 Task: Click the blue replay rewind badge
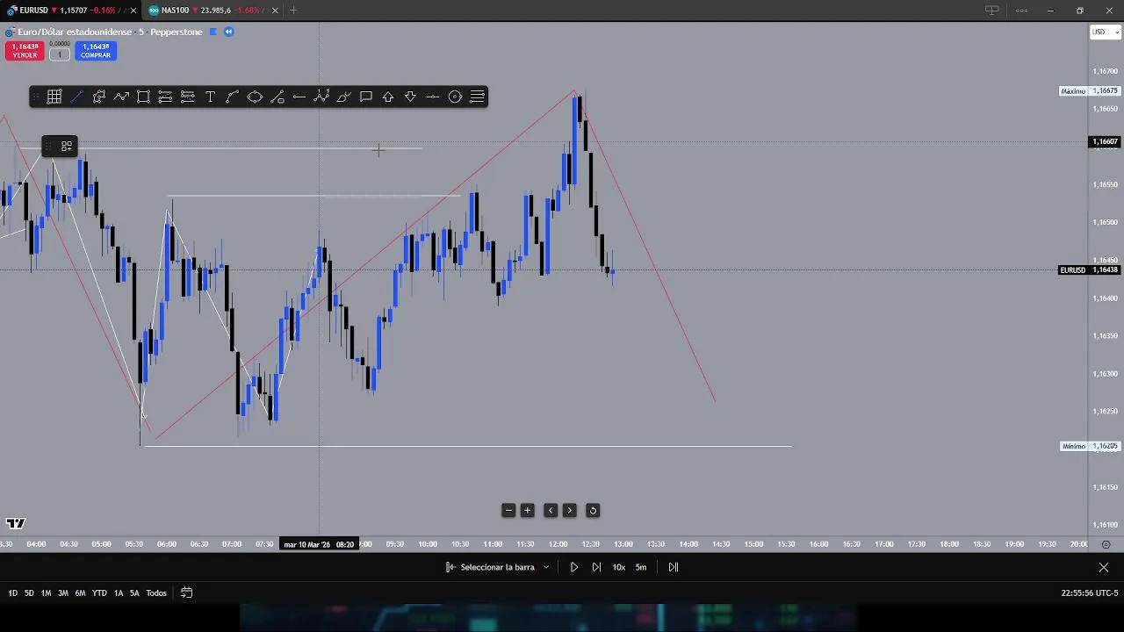tap(228, 32)
